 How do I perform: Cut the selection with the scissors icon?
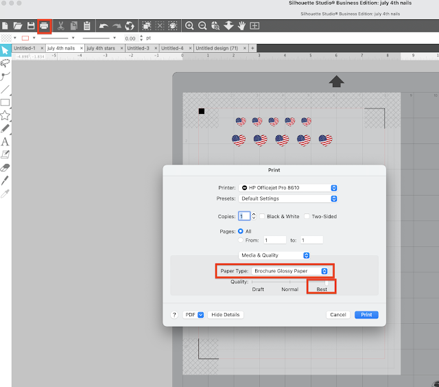pyautogui.click(x=60, y=26)
